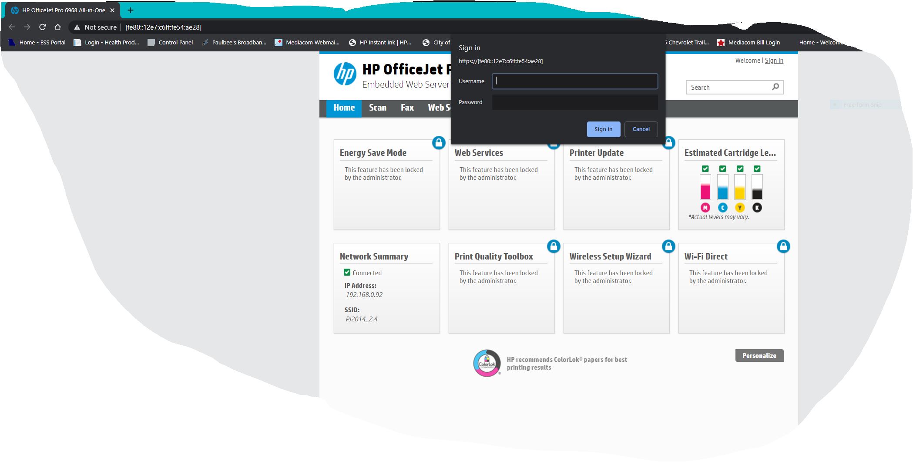The image size is (913, 462).
Task: Click the Search box on the HP page
Action: coord(735,88)
